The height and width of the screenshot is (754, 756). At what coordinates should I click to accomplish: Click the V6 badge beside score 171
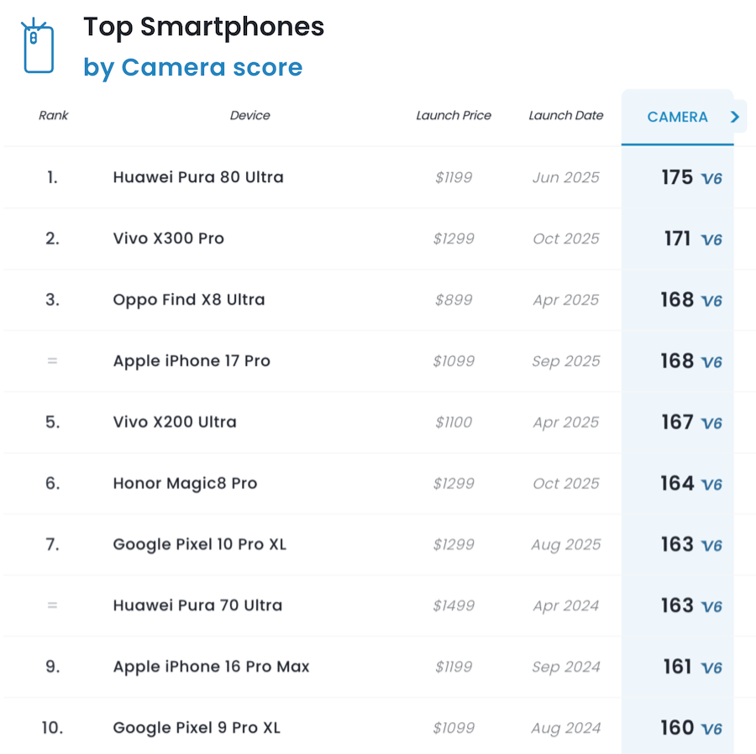pos(711,240)
